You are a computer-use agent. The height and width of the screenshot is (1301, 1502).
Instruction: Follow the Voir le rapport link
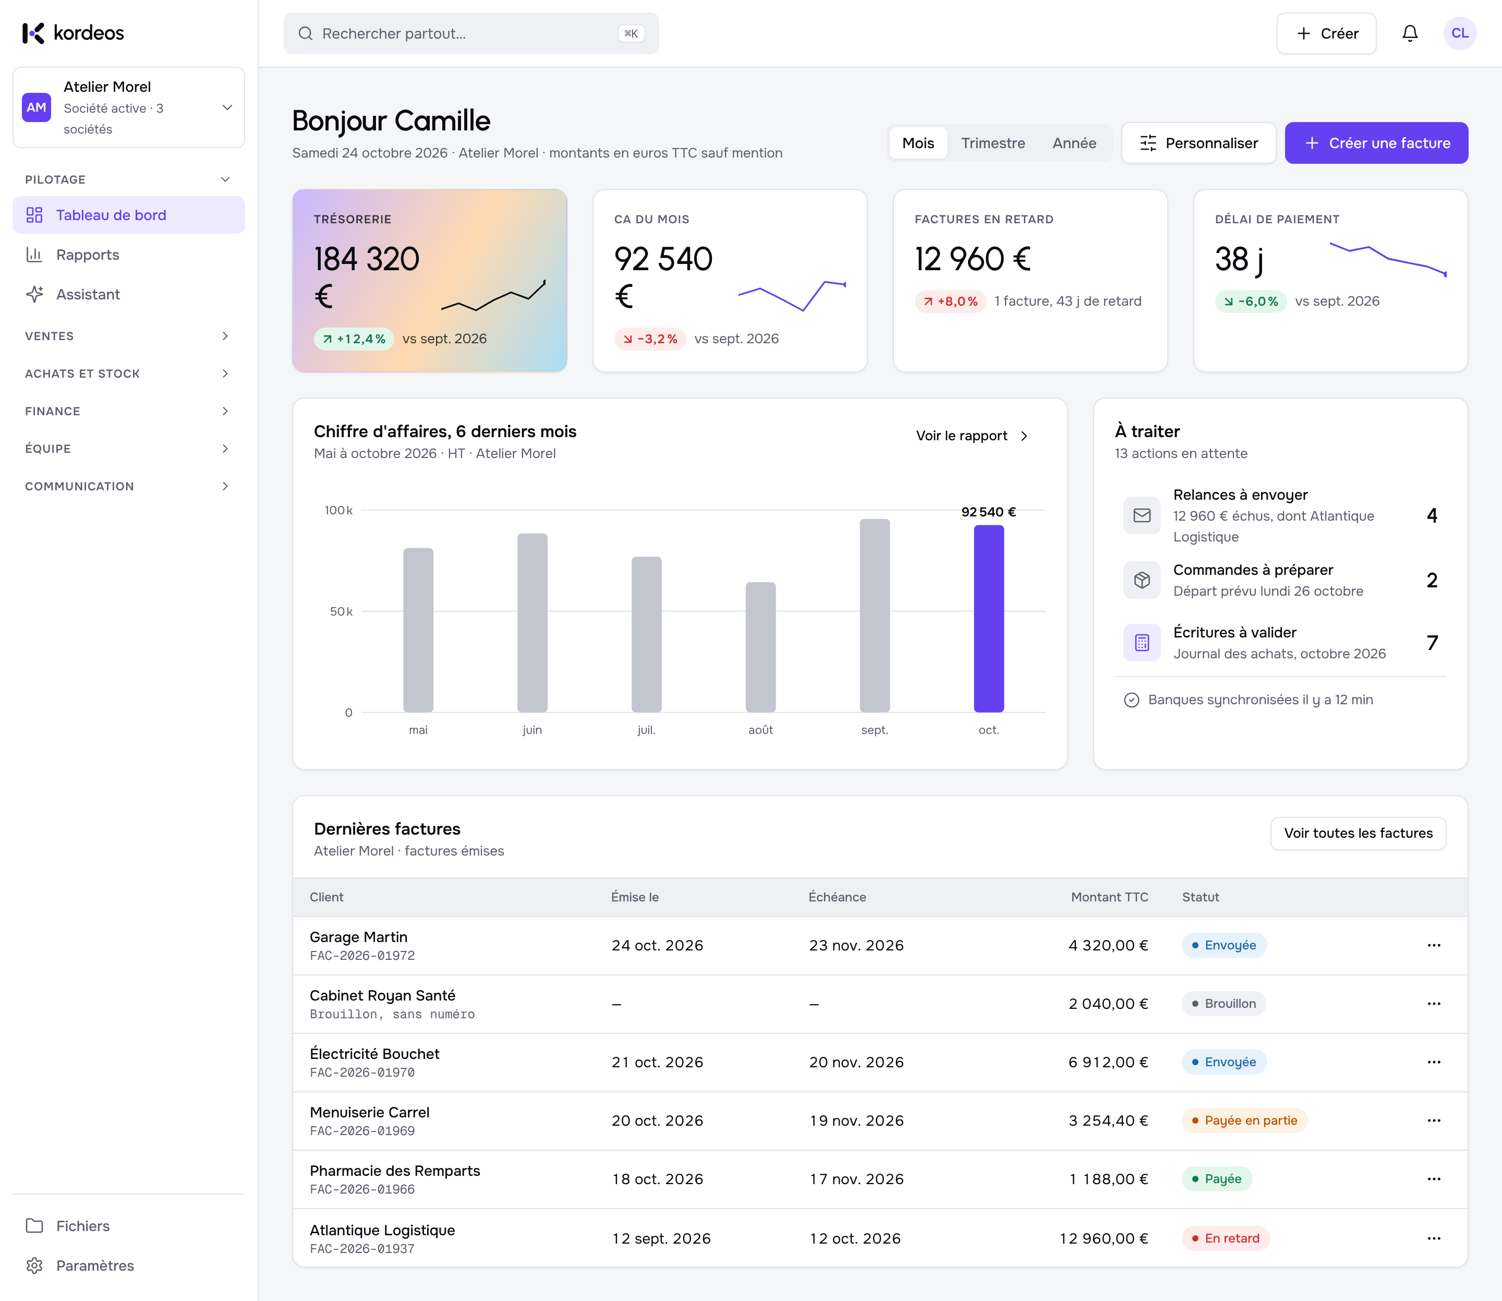pyautogui.click(x=972, y=436)
